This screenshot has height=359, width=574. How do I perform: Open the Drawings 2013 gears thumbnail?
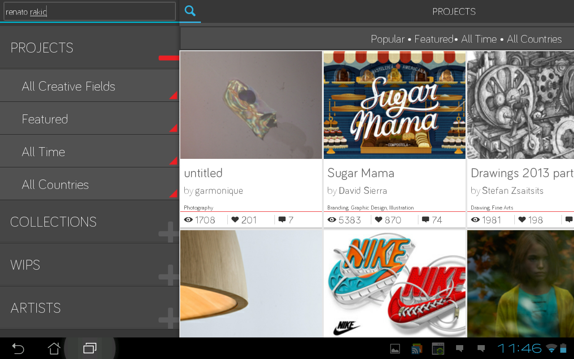click(x=521, y=105)
